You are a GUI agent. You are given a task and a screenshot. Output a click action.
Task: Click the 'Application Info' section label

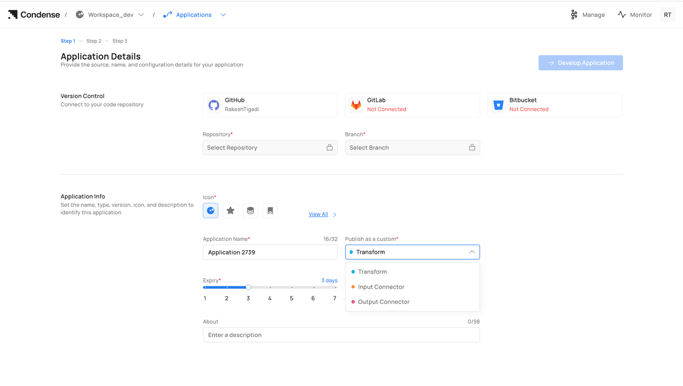click(x=83, y=197)
